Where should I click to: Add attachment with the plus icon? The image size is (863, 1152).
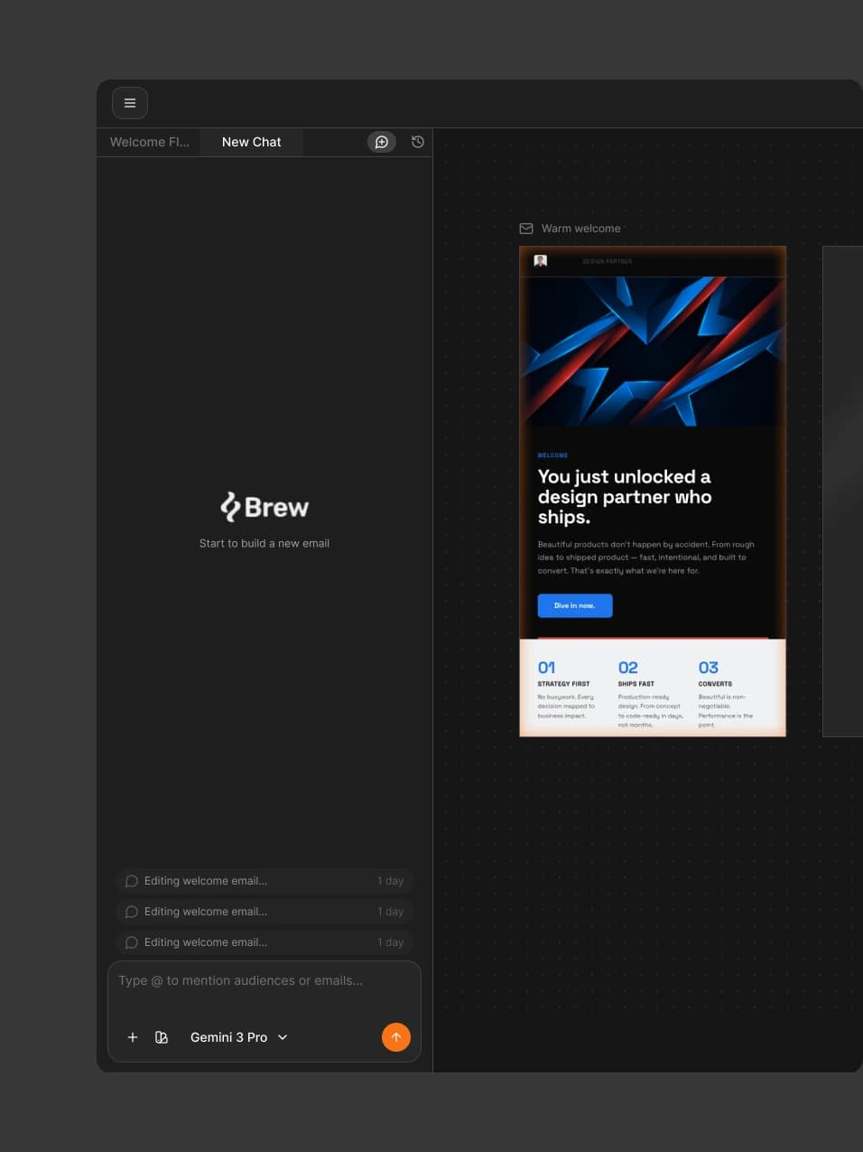coord(133,1037)
